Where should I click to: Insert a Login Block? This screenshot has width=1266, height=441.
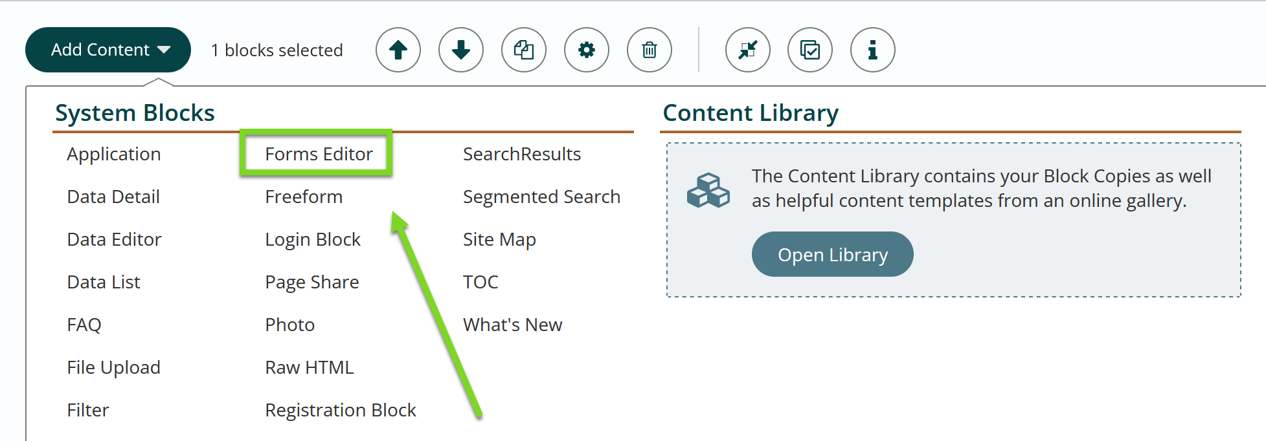(313, 239)
